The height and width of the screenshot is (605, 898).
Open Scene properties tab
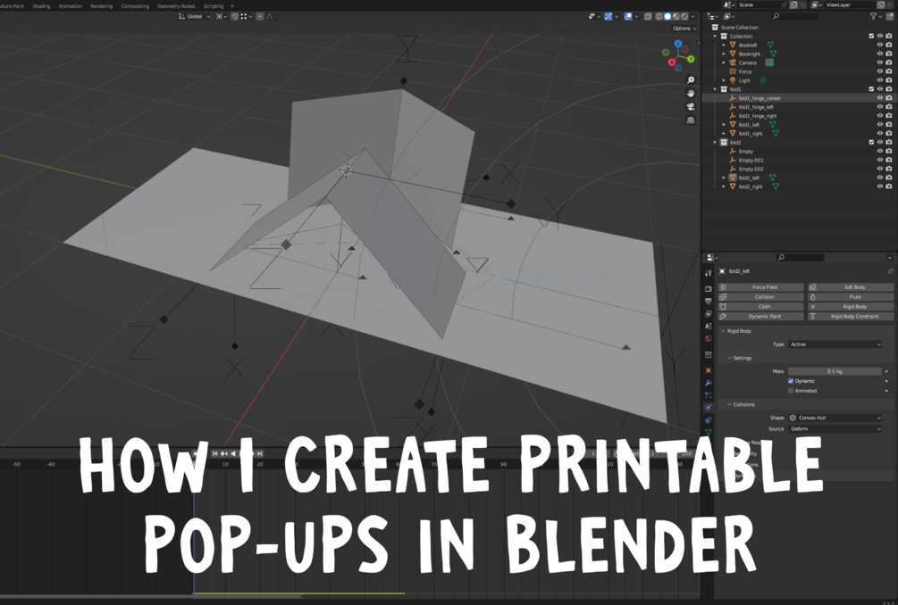tap(709, 326)
